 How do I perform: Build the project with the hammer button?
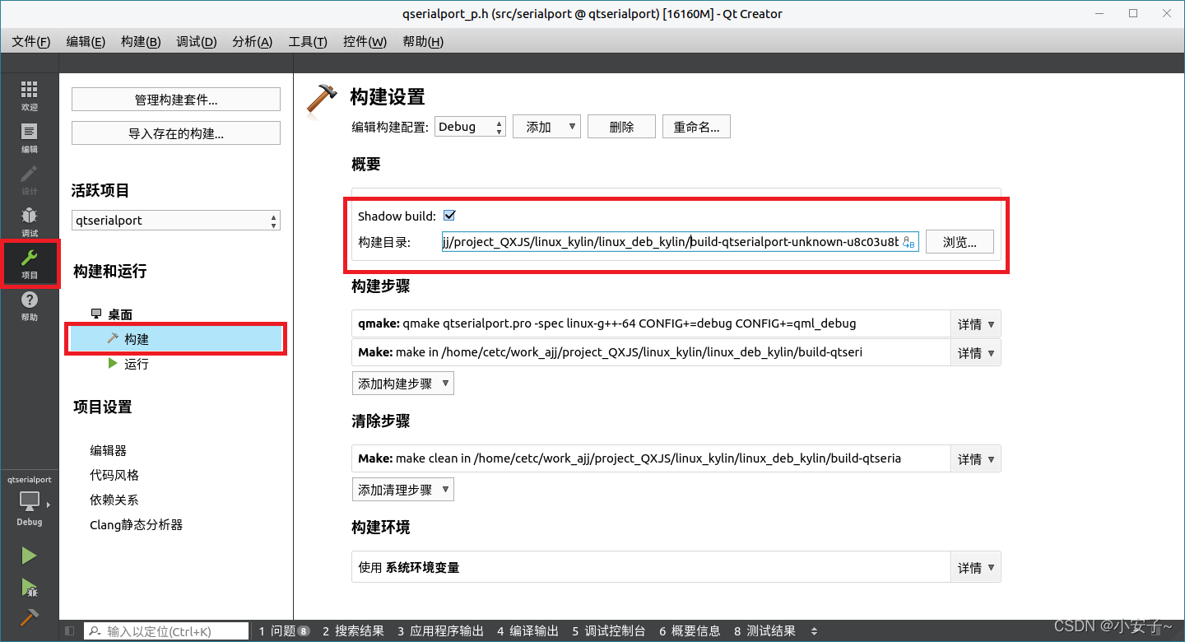click(30, 617)
